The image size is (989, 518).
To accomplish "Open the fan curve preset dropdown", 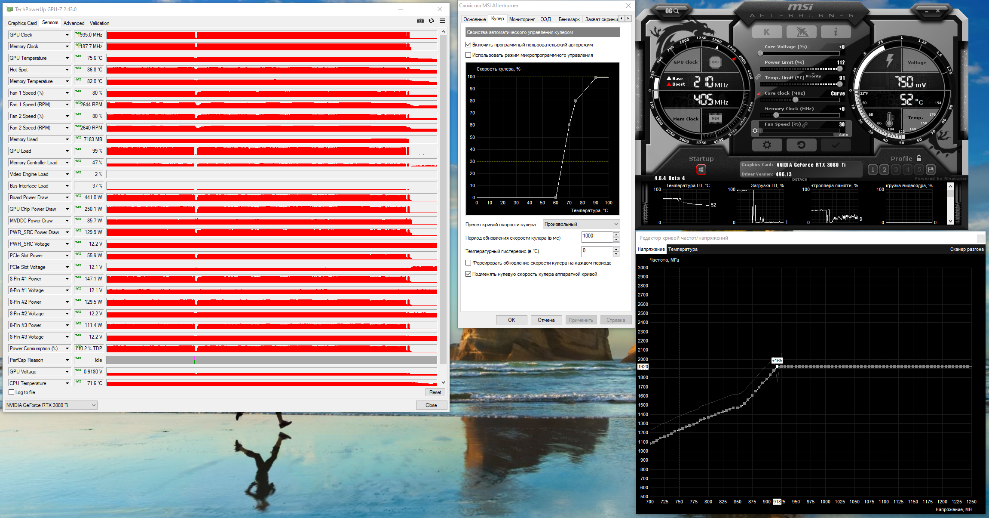I will (x=581, y=224).
